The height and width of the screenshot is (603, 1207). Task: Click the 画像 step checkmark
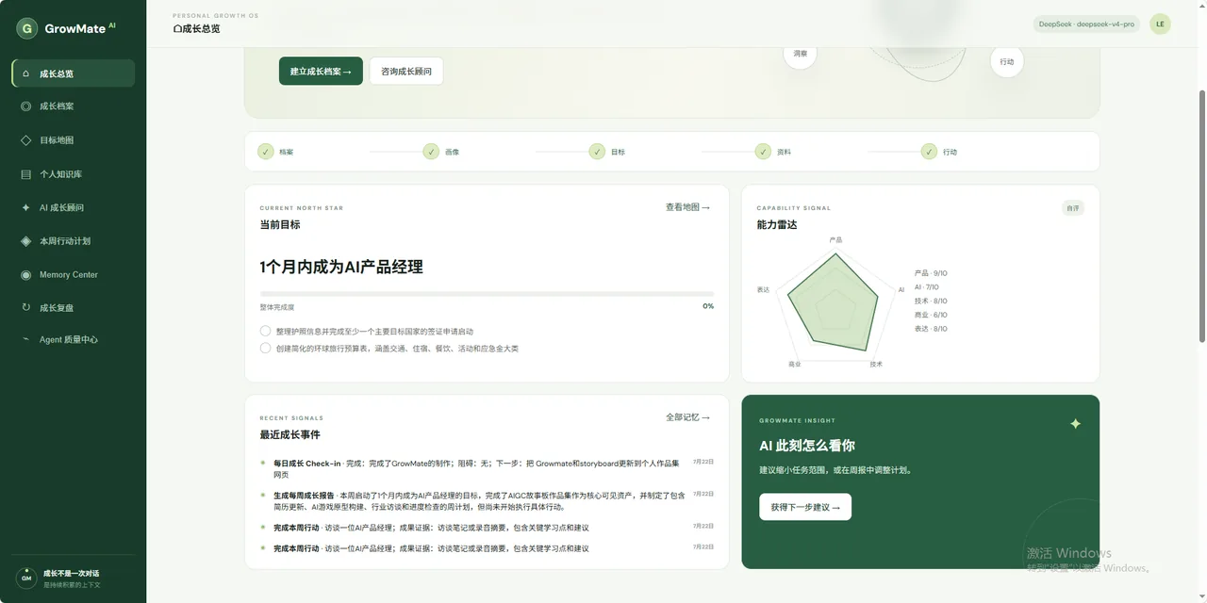(431, 152)
